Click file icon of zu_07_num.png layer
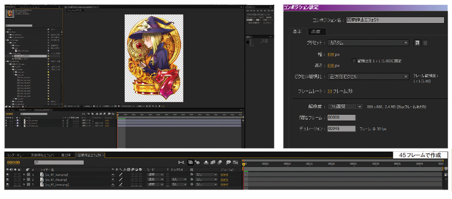The height and width of the screenshot is (199, 452). (x=42, y=175)
